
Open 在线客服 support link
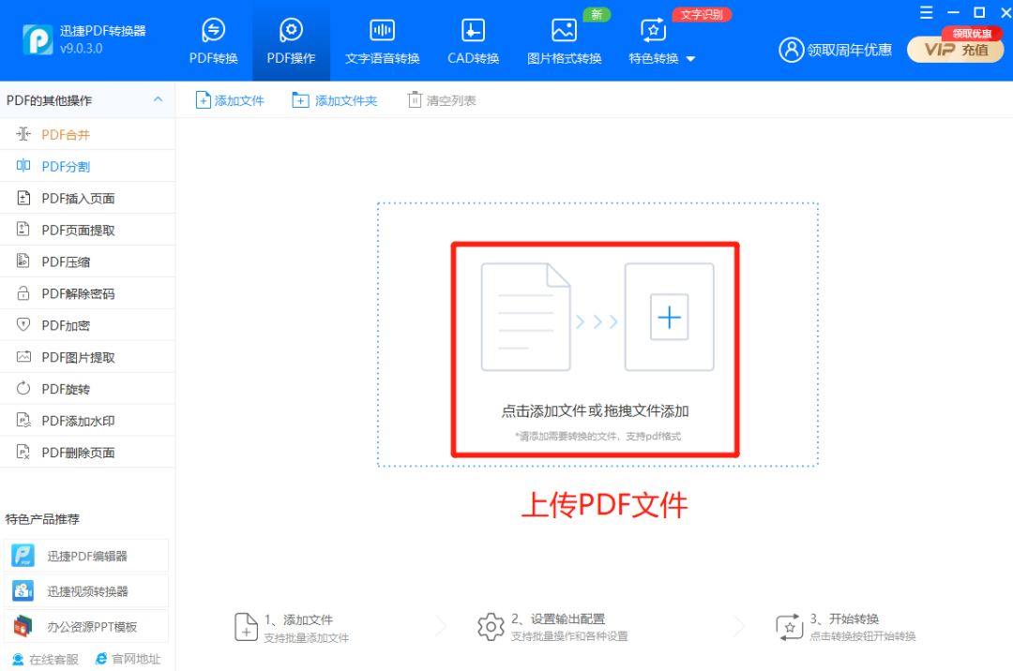click(x=45, y=660)
